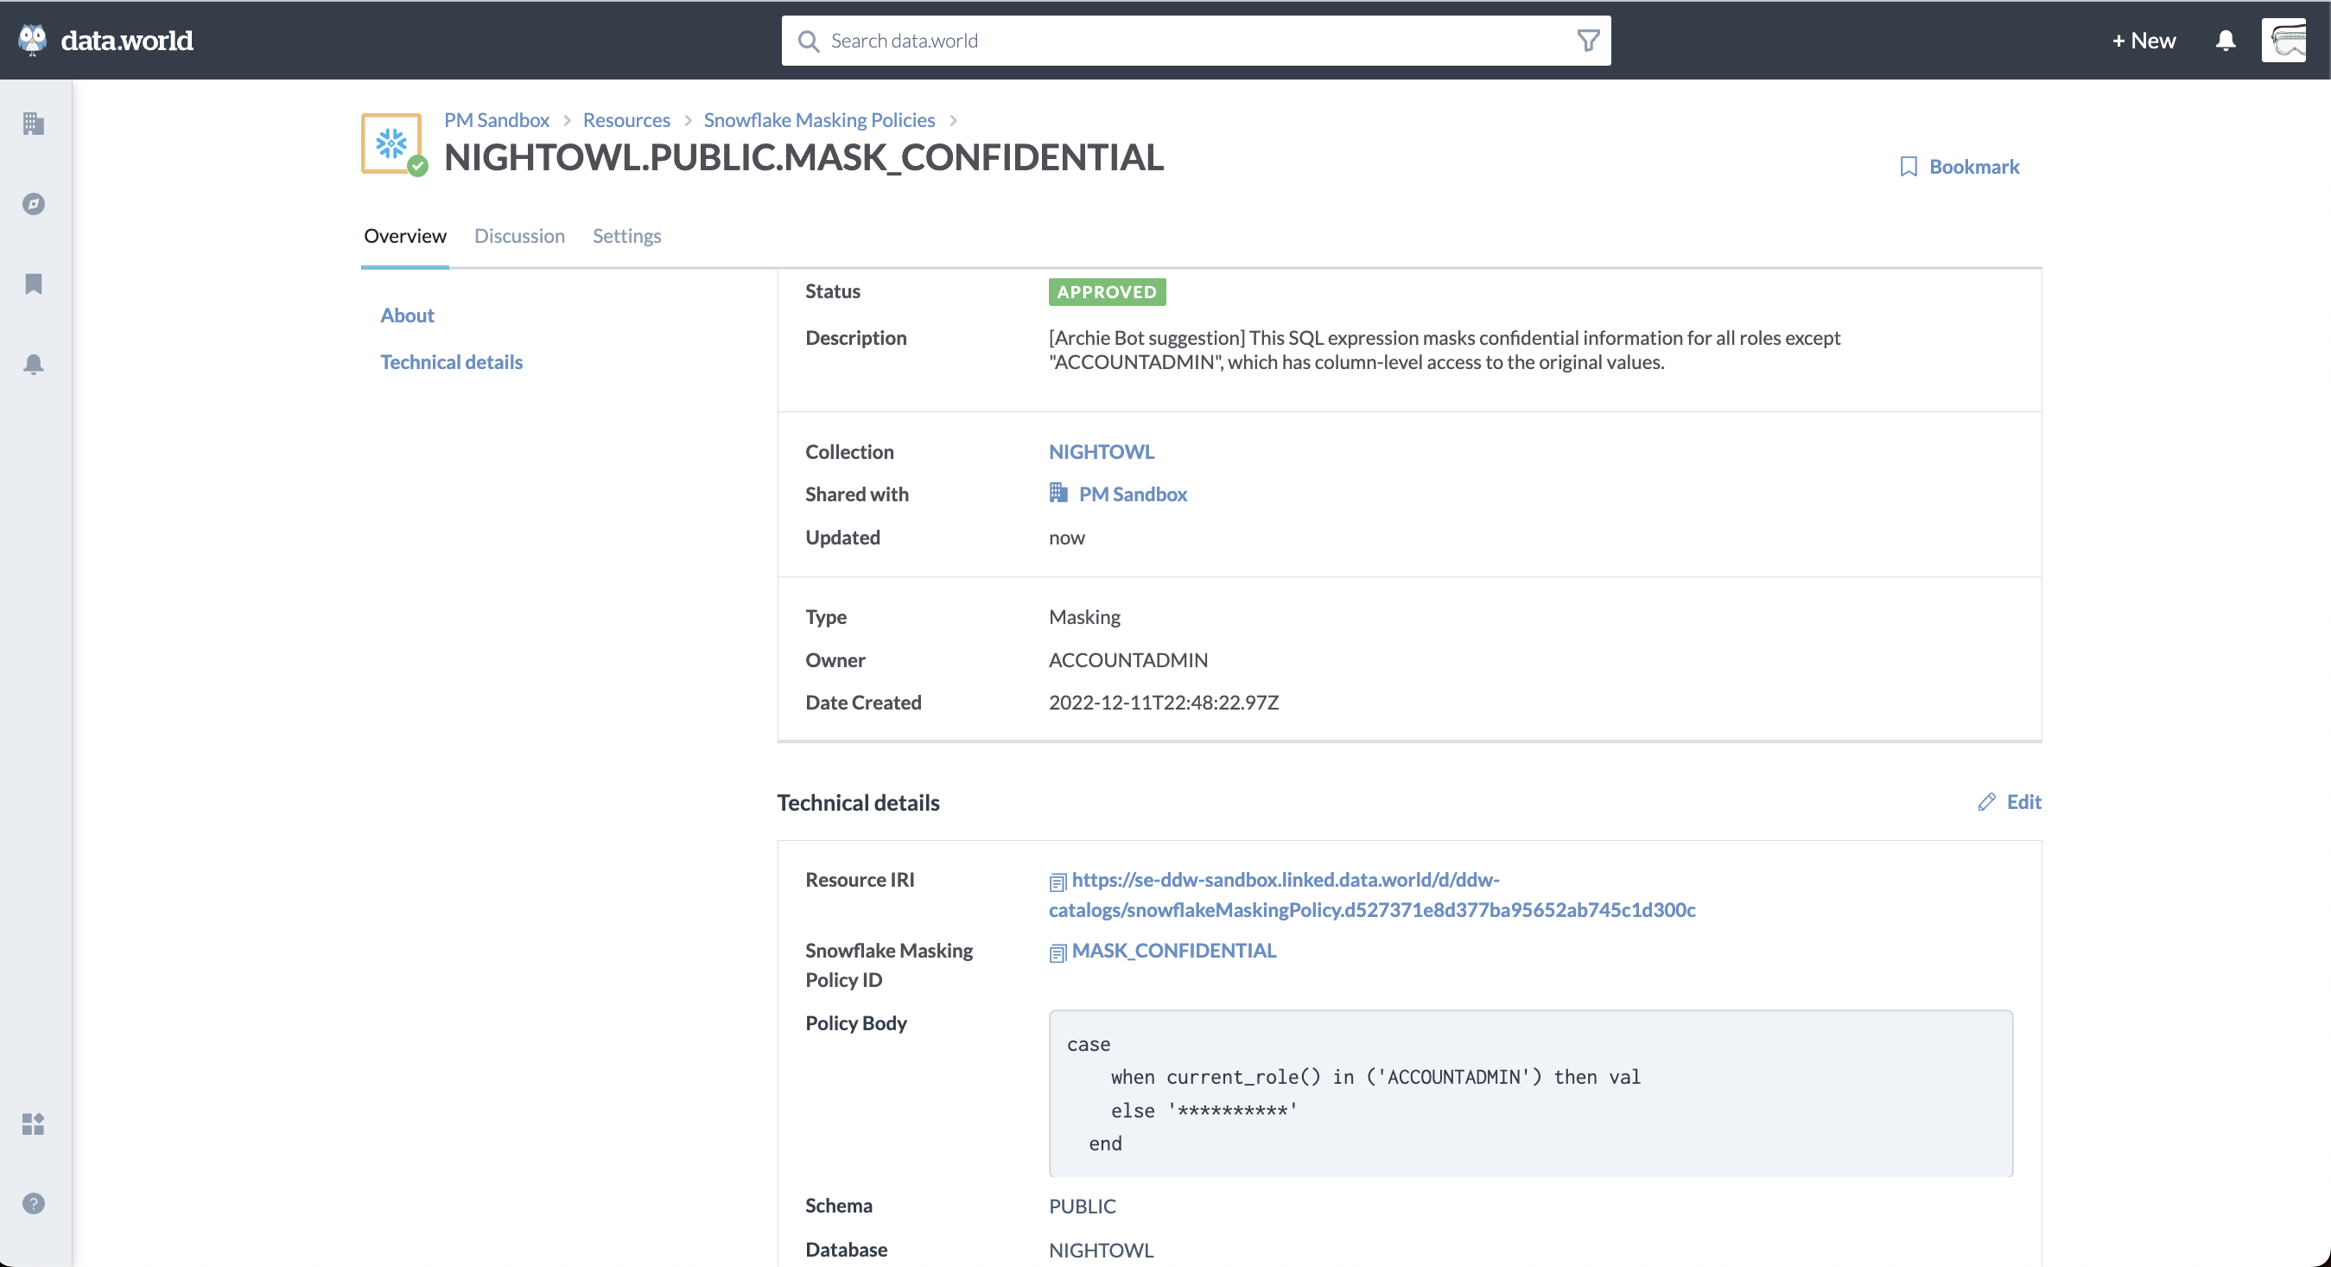Click the Schema value PUBLIC

coord(1083,1207)
